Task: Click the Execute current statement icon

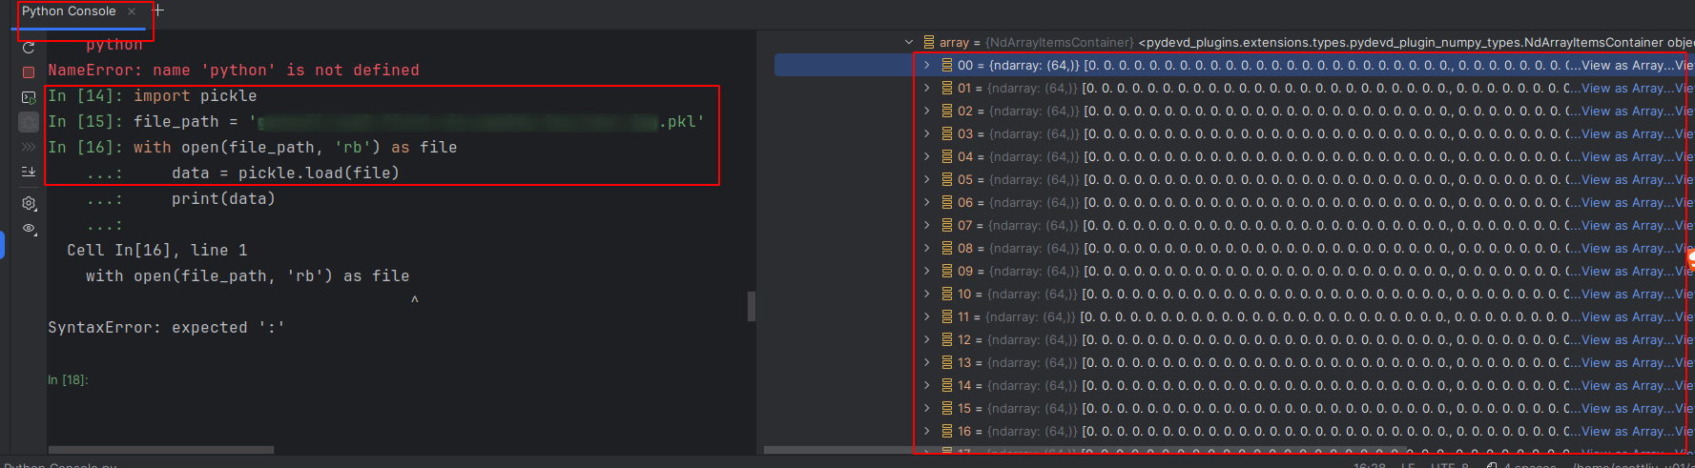Action: [x=29, y=97]
